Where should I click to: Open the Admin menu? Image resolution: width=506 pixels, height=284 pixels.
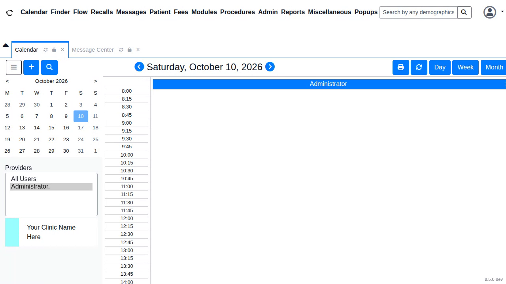[x=268, y=12]
